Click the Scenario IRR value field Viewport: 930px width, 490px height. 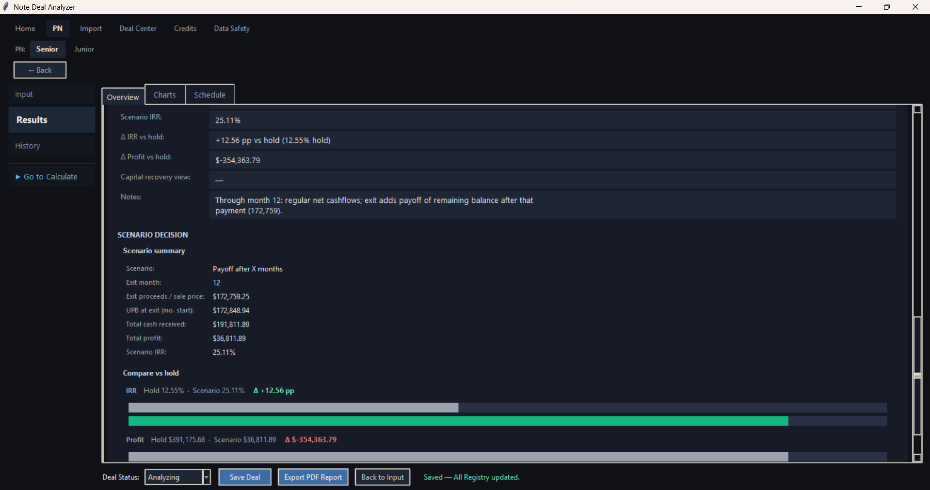[552, 120]
